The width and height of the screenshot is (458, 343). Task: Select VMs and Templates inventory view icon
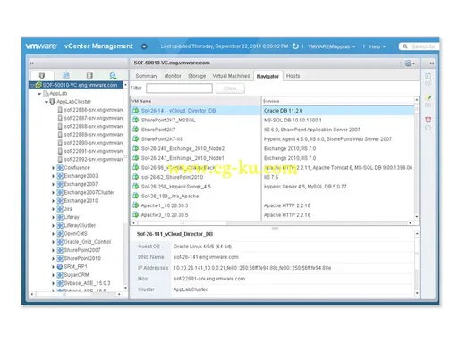[x=66, y=76]
